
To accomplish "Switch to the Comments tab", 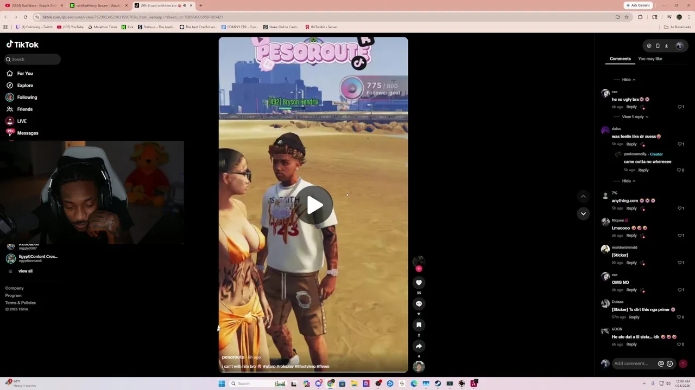I will pos(620,58).
